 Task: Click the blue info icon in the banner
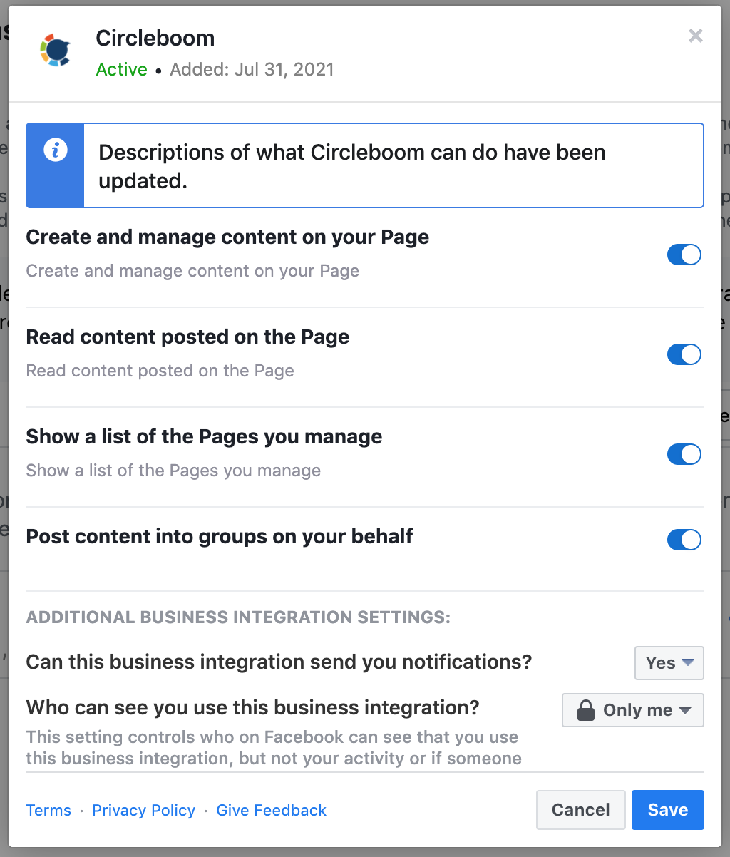[56, 150]
